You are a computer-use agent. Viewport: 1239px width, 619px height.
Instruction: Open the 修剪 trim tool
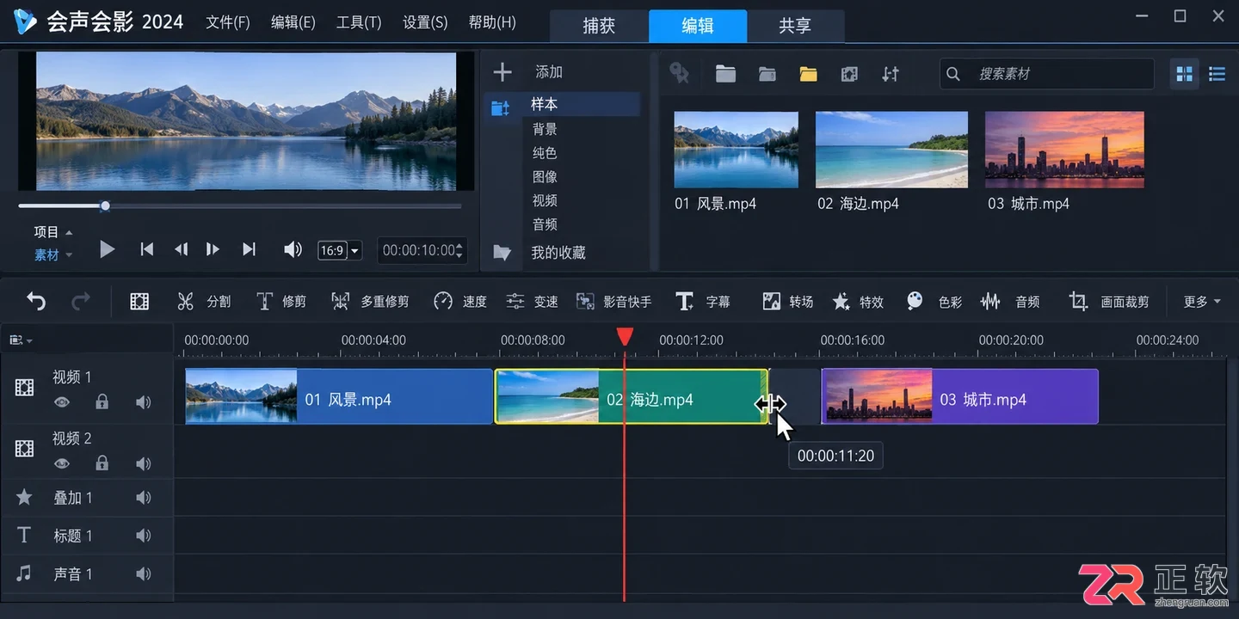(x=281, y=301)
